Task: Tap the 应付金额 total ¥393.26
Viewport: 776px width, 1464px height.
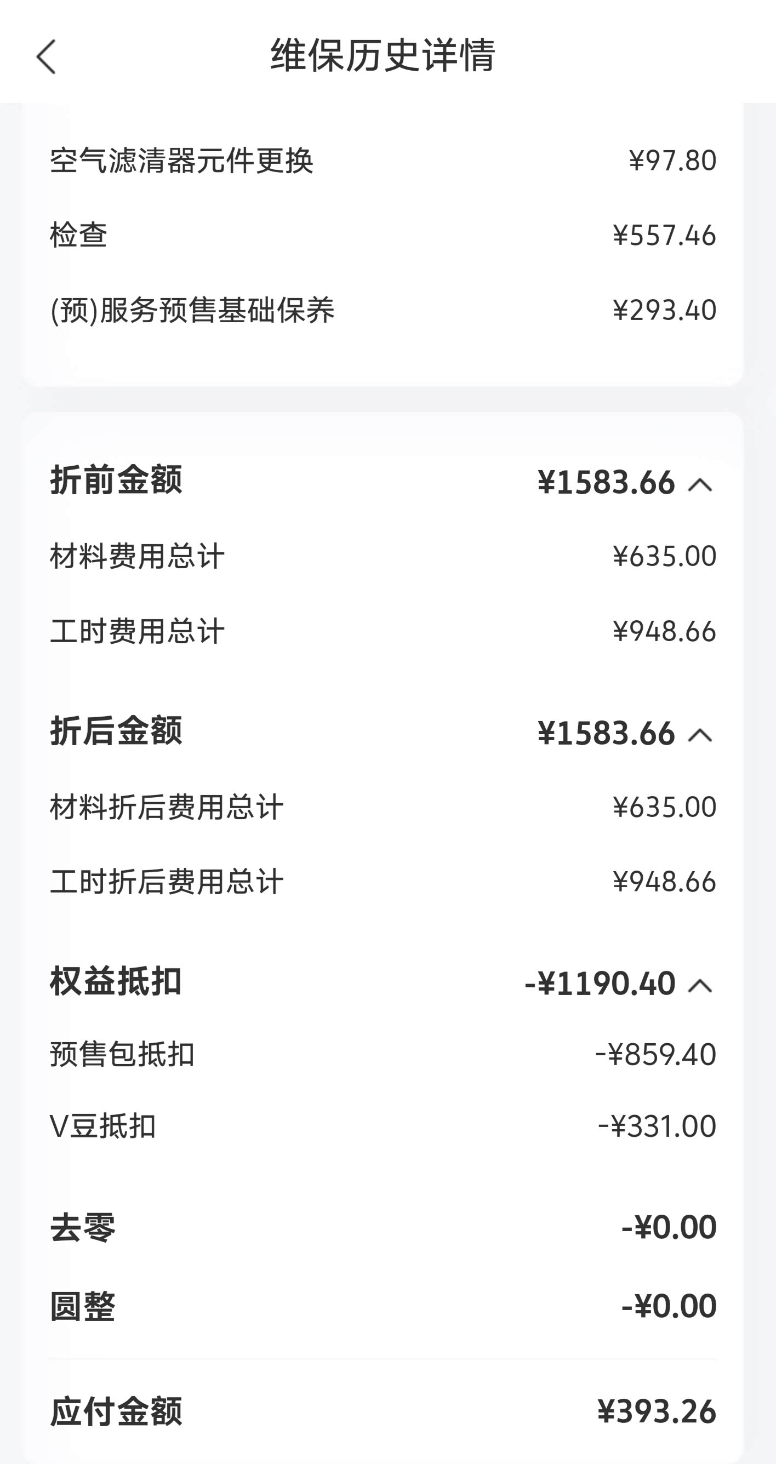Action: 657,1412
